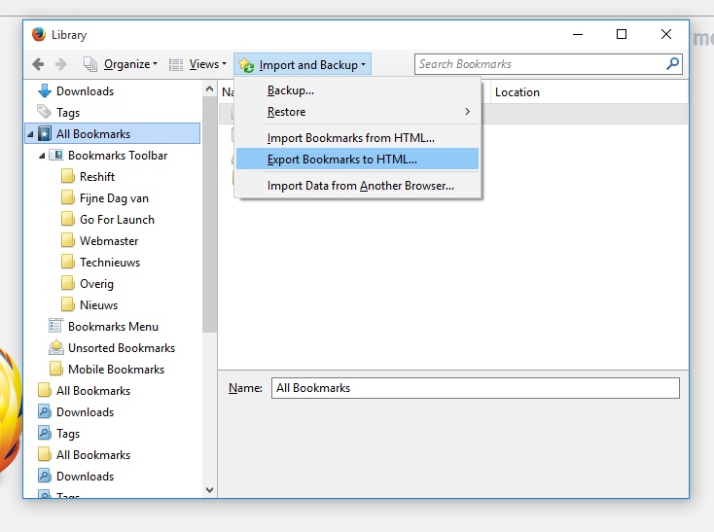
Task: Select the Reshift folder icon
Action: 68,176
